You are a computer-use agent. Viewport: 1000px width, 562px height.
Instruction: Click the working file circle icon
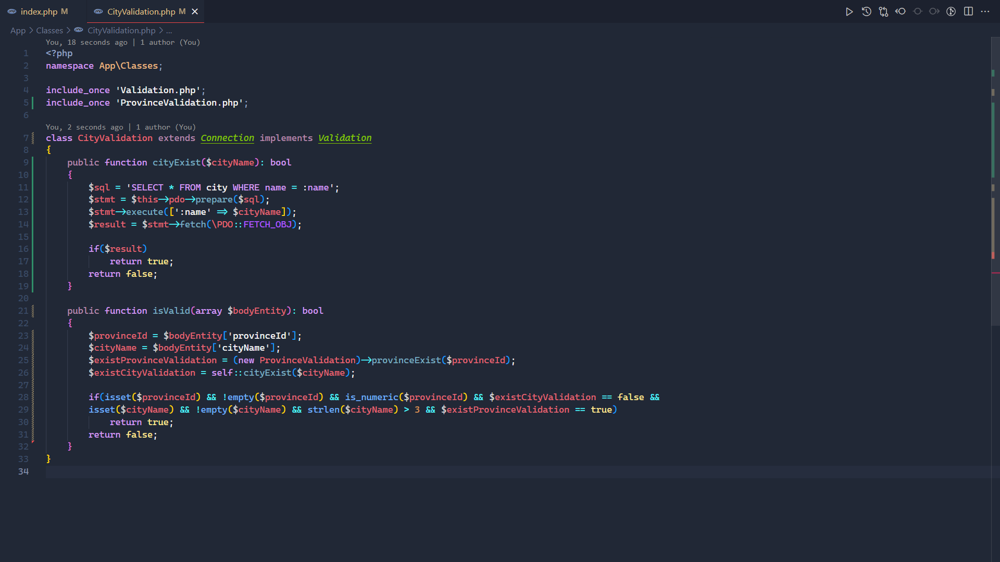(918, 11)
